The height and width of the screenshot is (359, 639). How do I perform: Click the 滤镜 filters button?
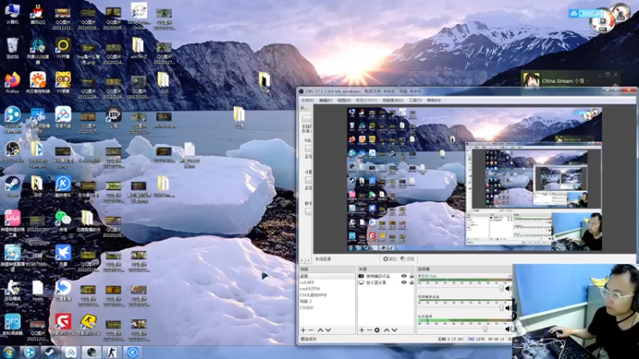[x=407, y=258]
